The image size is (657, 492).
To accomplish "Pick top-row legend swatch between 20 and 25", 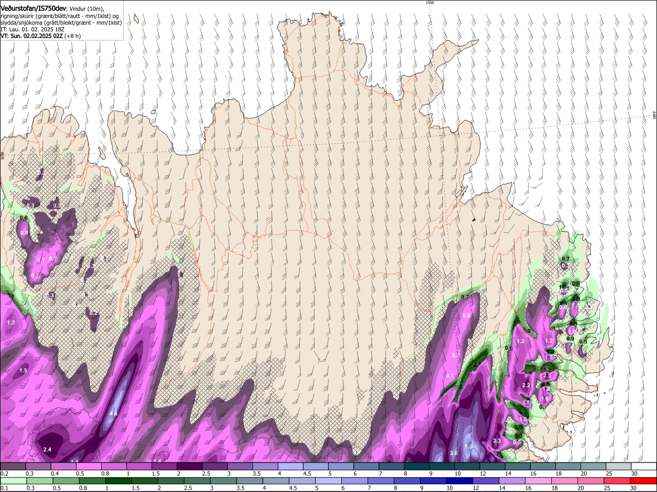I will [x=593, y=466].
